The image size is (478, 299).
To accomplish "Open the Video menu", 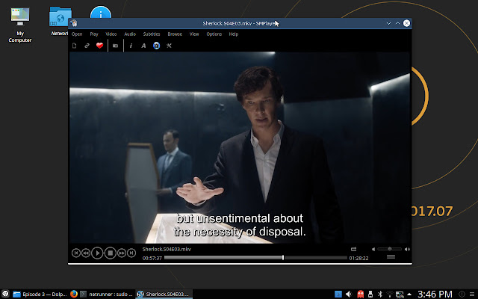I will (x=111, y=34).
